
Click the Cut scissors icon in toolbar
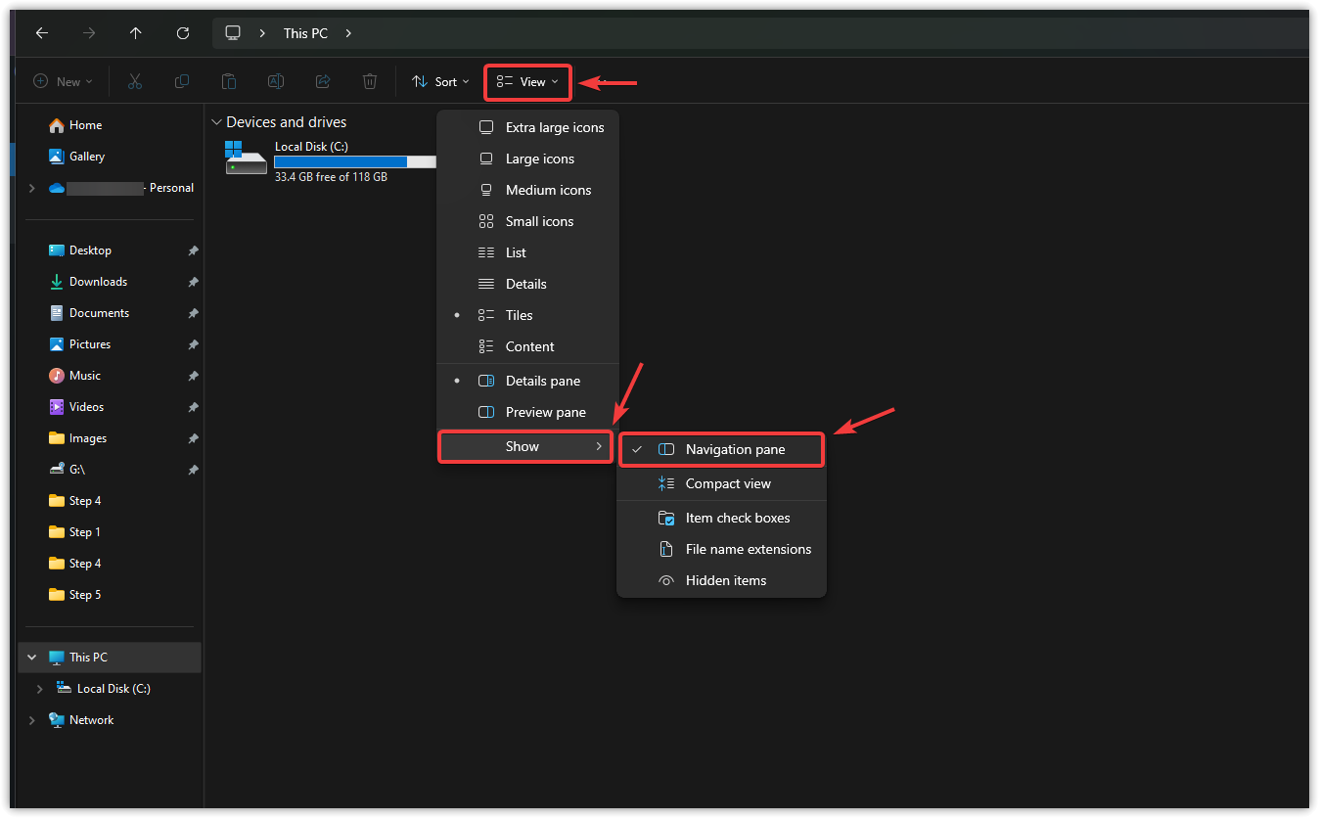(135, 82)
